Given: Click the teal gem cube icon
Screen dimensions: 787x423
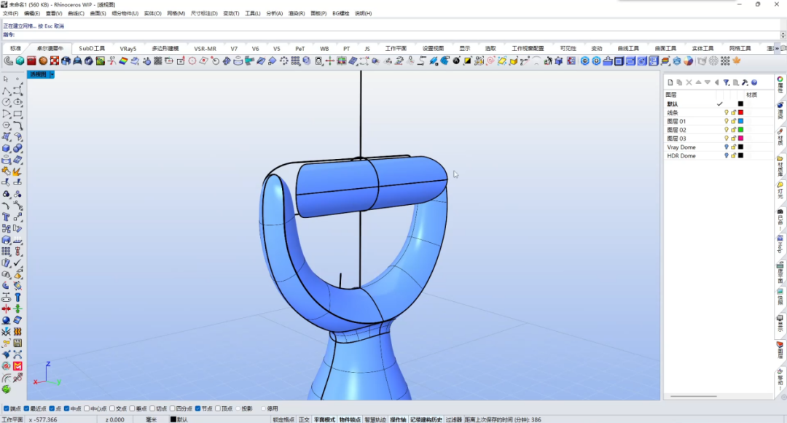Looking at the screenshot, I should tap(20, 61).
